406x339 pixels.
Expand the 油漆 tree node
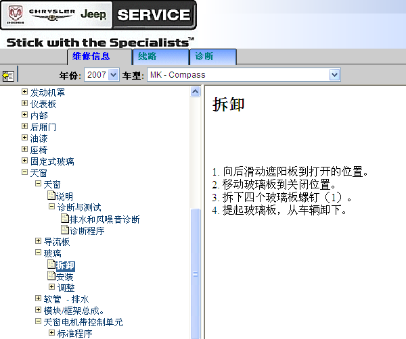coord(24,138)
